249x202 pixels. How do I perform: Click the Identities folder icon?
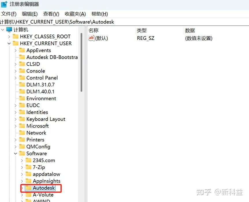click(22, 112)
